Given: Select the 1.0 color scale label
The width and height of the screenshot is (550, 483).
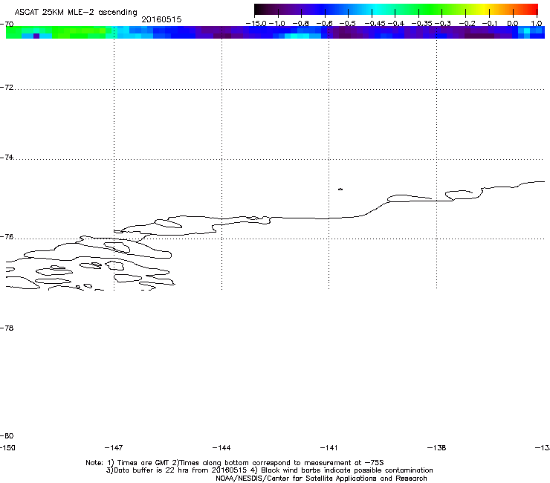Looking at the screenshot, I should (x=537, y=24).
